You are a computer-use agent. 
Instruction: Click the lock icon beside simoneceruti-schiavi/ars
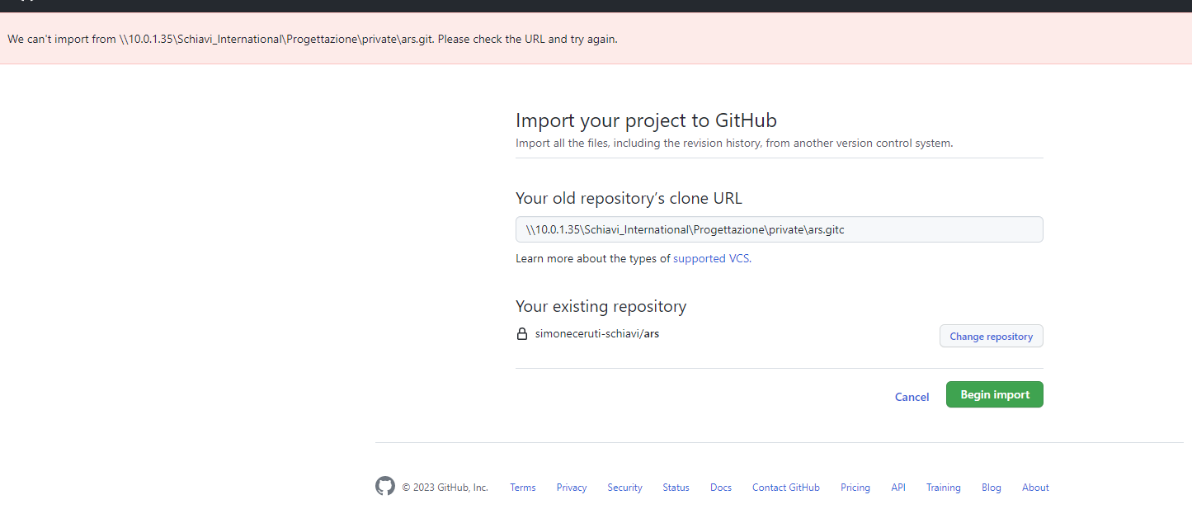[521, 334]
